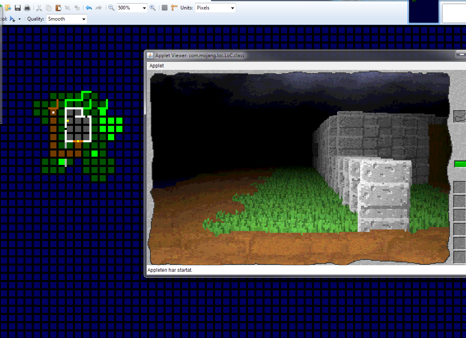Screen dimensions: 466x338
Task: Click the green health bar in game
Action: point(460,164)
